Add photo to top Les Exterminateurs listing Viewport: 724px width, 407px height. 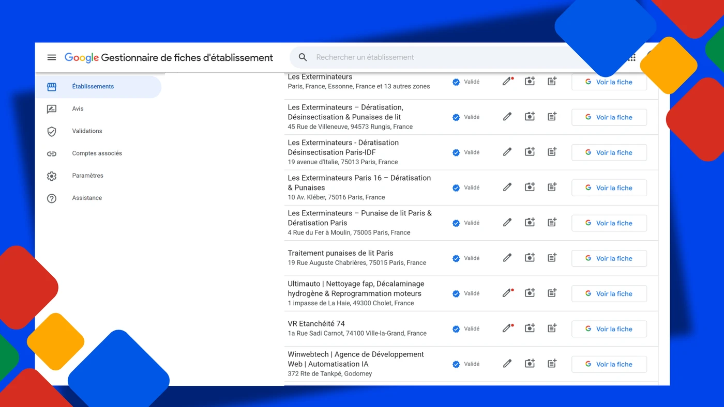click(x=530, y=82)
